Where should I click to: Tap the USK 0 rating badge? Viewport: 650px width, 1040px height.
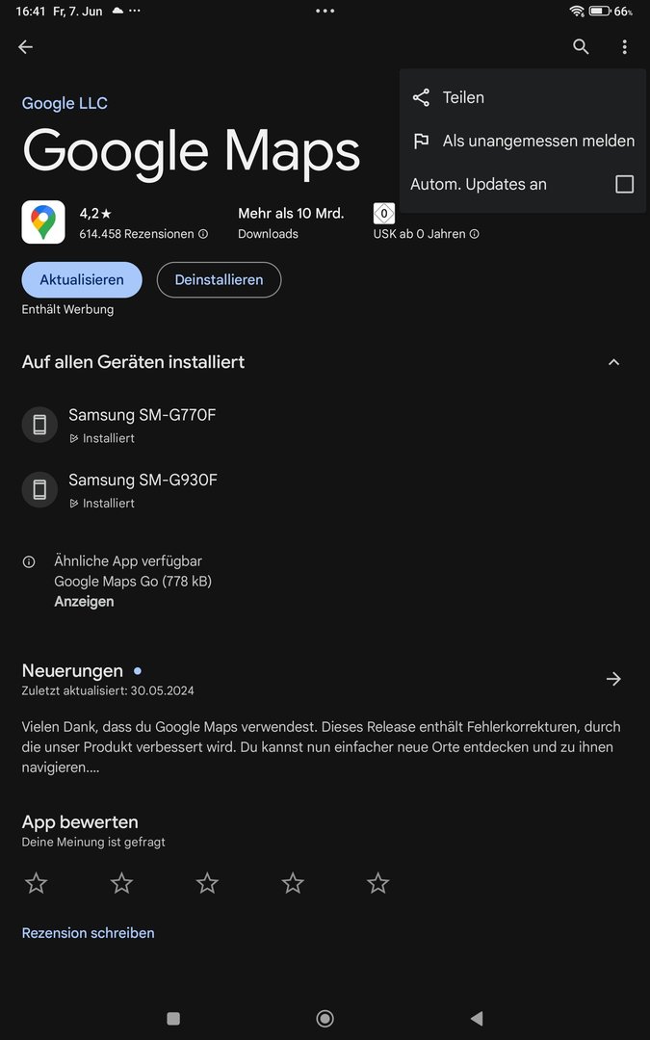(384, 214)
